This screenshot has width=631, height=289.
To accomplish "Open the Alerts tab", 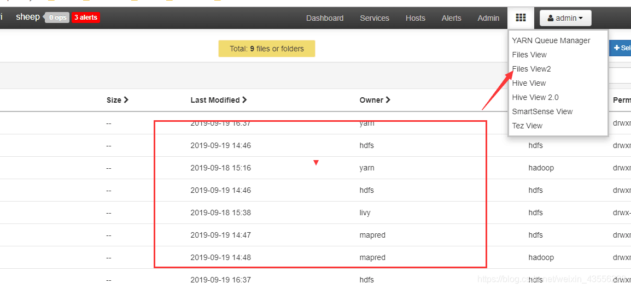I will pos(452,18).
